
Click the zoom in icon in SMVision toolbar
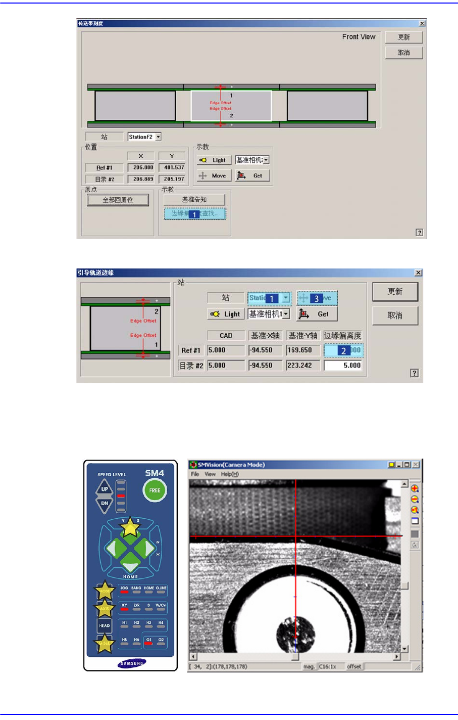click(x=415, y=488)
